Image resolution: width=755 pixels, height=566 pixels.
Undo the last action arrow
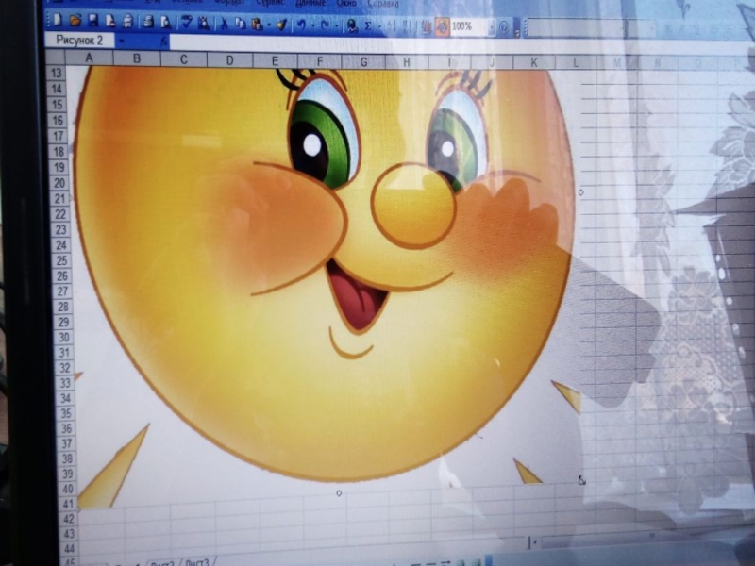point(301,25)
